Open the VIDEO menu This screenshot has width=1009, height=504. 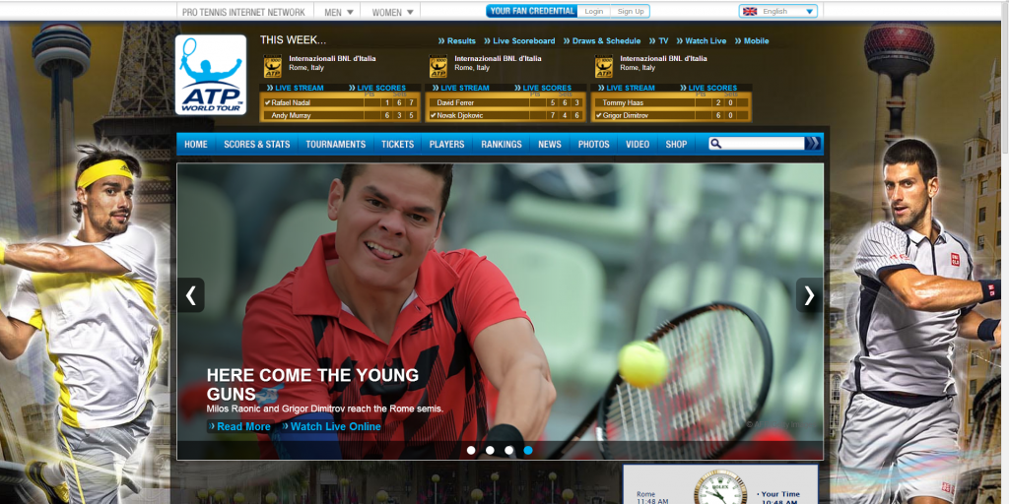pos(638,144)
